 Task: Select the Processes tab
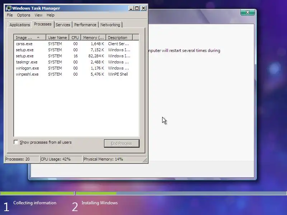point(43,24)
